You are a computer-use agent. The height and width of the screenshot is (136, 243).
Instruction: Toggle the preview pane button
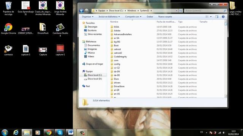pos(217,17)
